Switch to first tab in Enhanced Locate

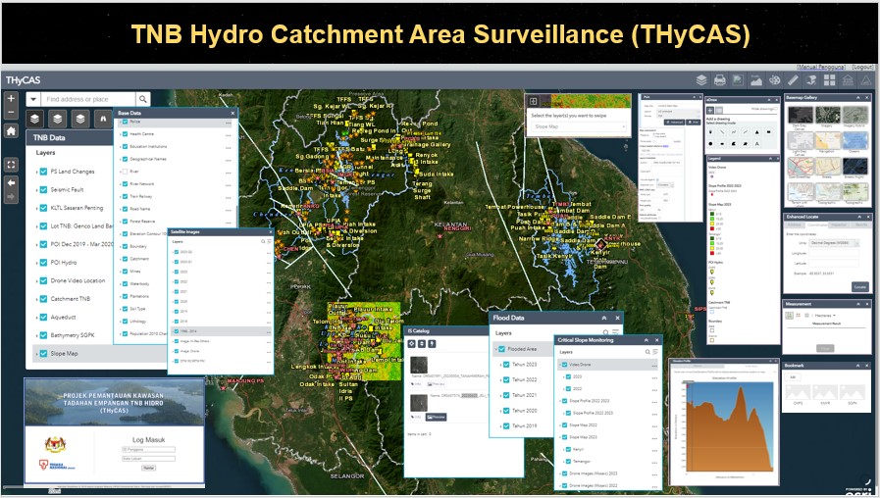click(x=794, y=224)
